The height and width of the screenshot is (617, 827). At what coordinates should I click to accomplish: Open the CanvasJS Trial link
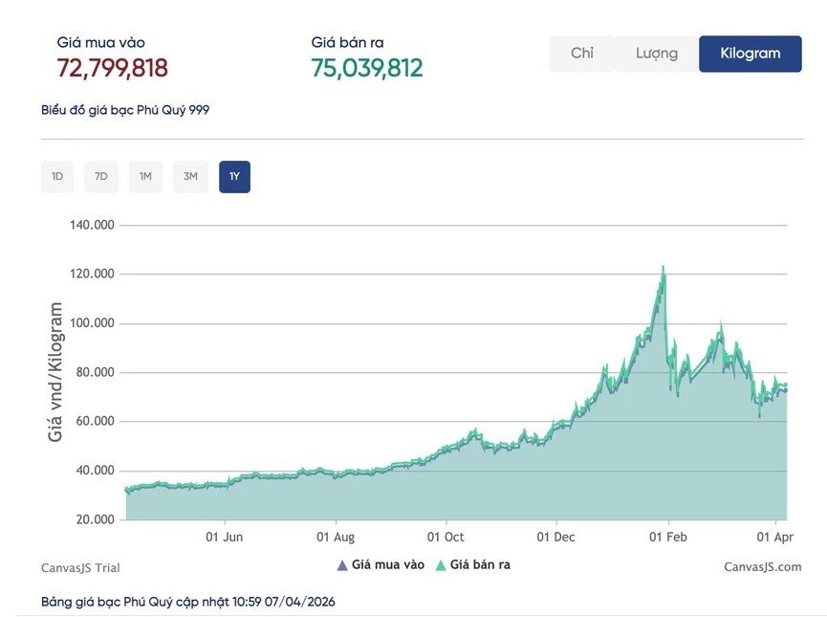[x=80, y=567]
